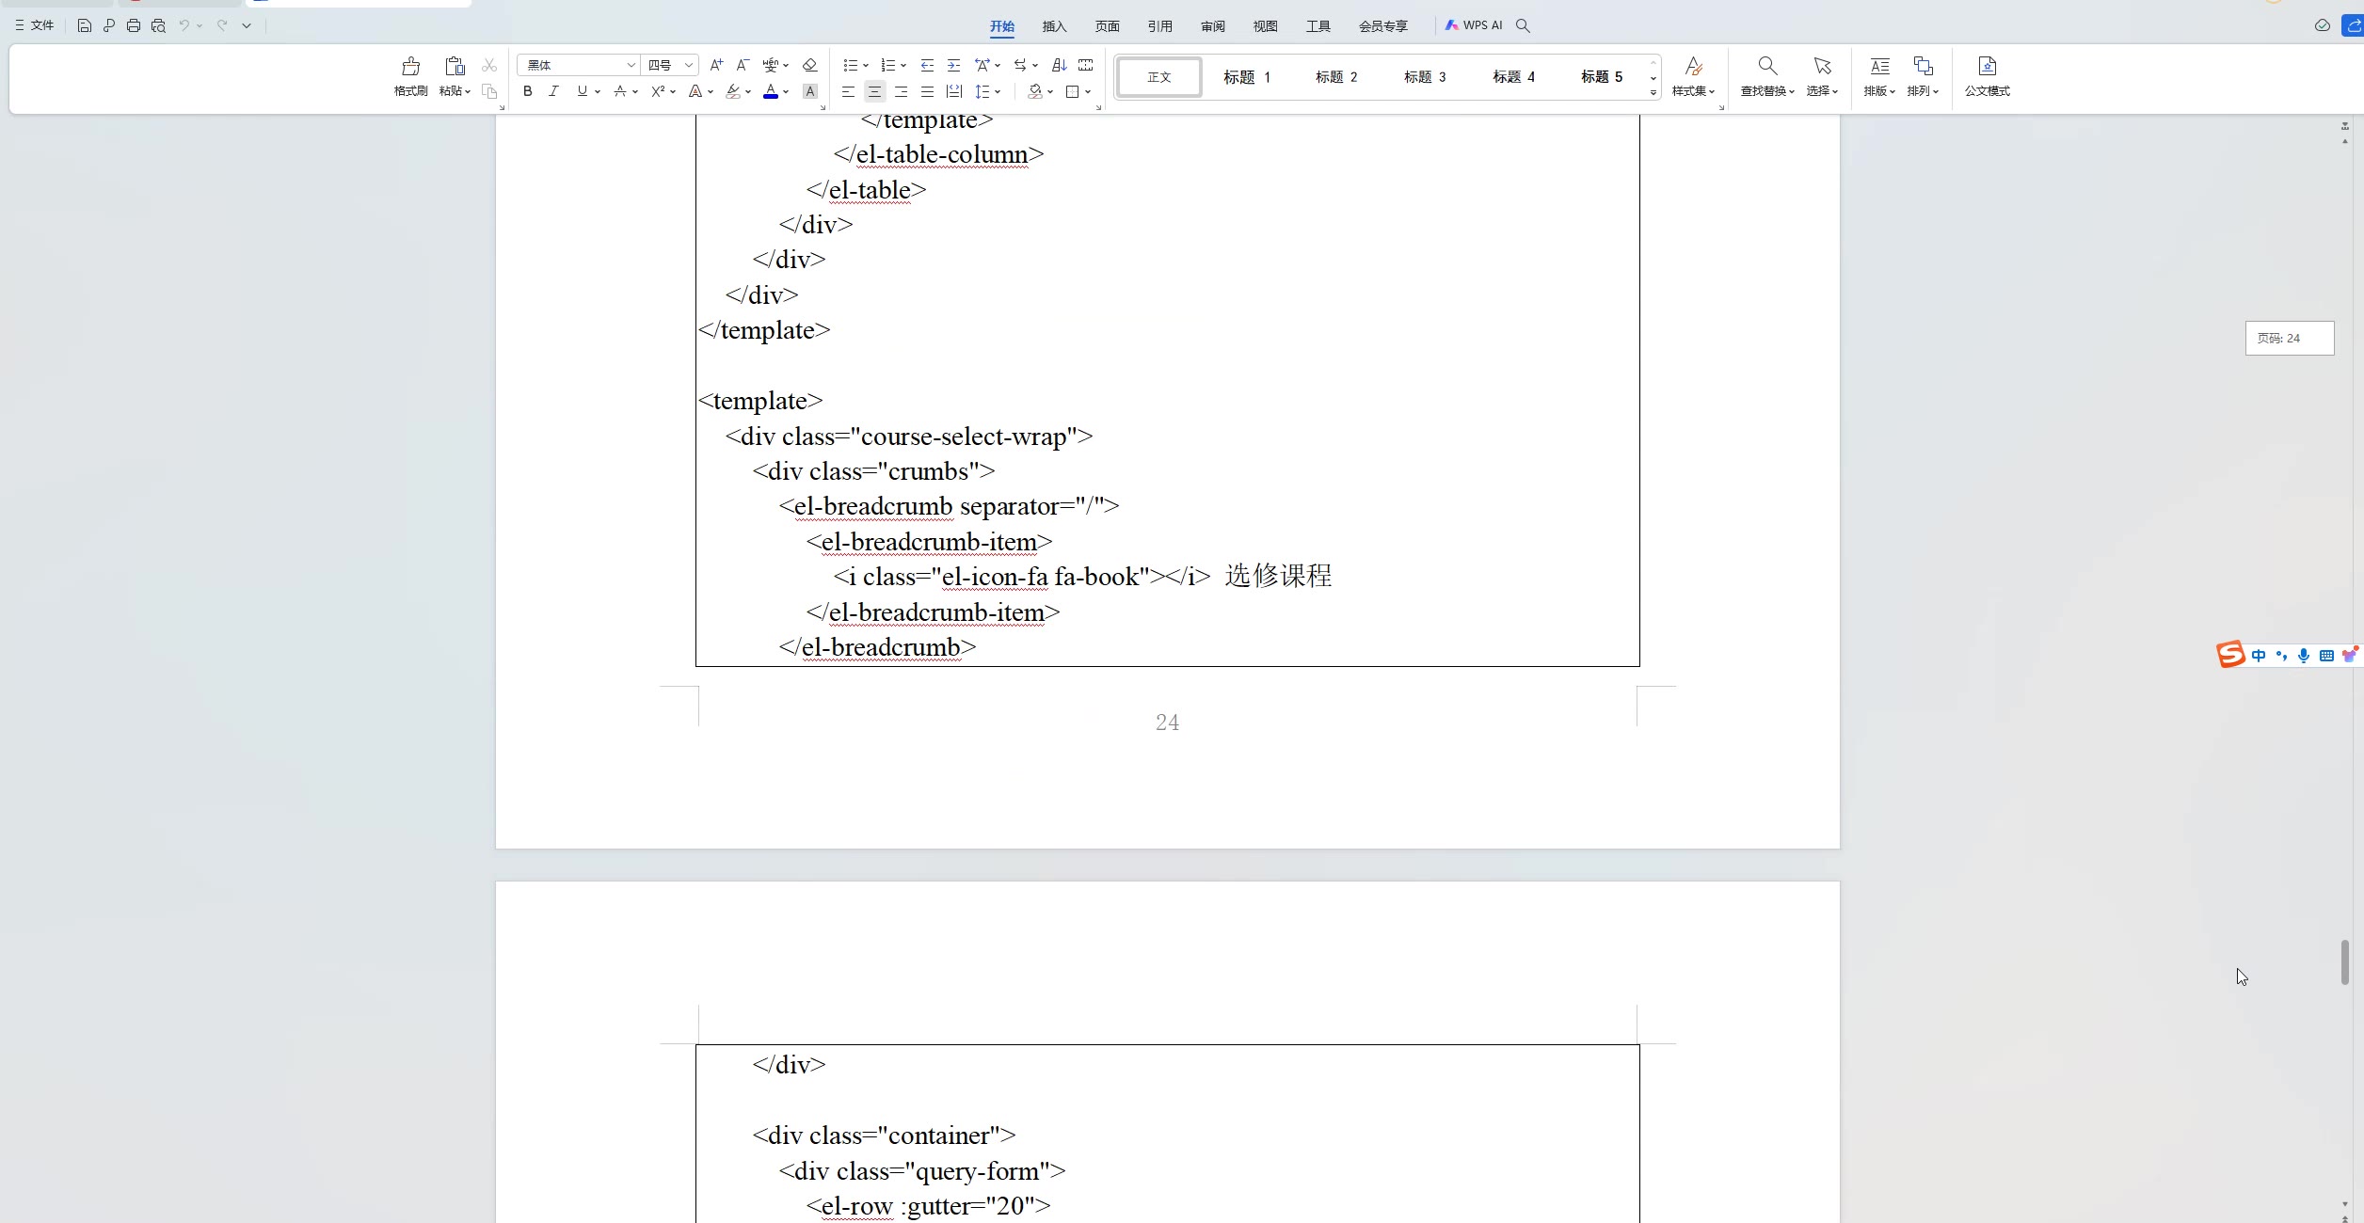Click the Style Set (样式集) icon
Screen dimensions: 2364x1223
(x=1693, y=66)
